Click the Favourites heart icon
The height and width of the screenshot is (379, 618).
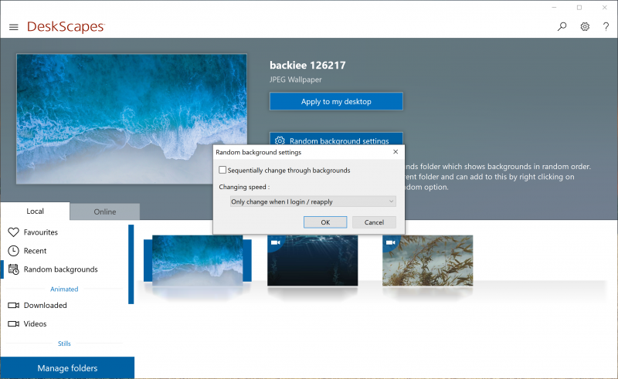13,232
